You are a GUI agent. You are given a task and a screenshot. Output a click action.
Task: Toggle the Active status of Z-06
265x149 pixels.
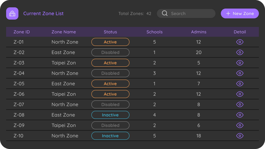(110, 94)
